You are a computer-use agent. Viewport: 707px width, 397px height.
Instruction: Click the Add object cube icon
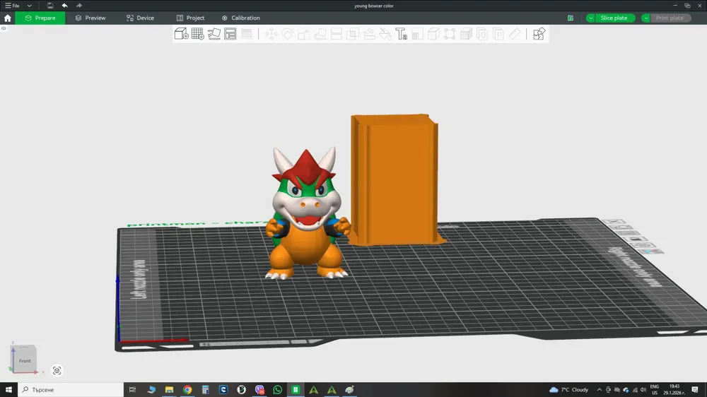[x=181, y=34]
